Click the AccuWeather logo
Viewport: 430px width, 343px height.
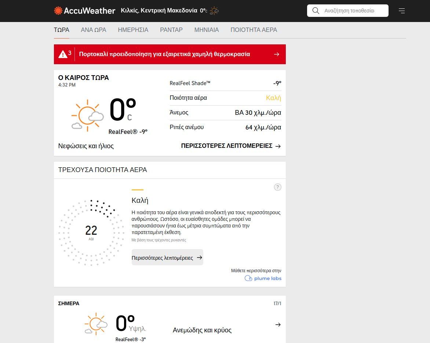pos(85,11)
